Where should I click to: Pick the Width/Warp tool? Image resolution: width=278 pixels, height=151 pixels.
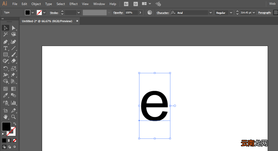pyautogui.click(x=6, y=75)
